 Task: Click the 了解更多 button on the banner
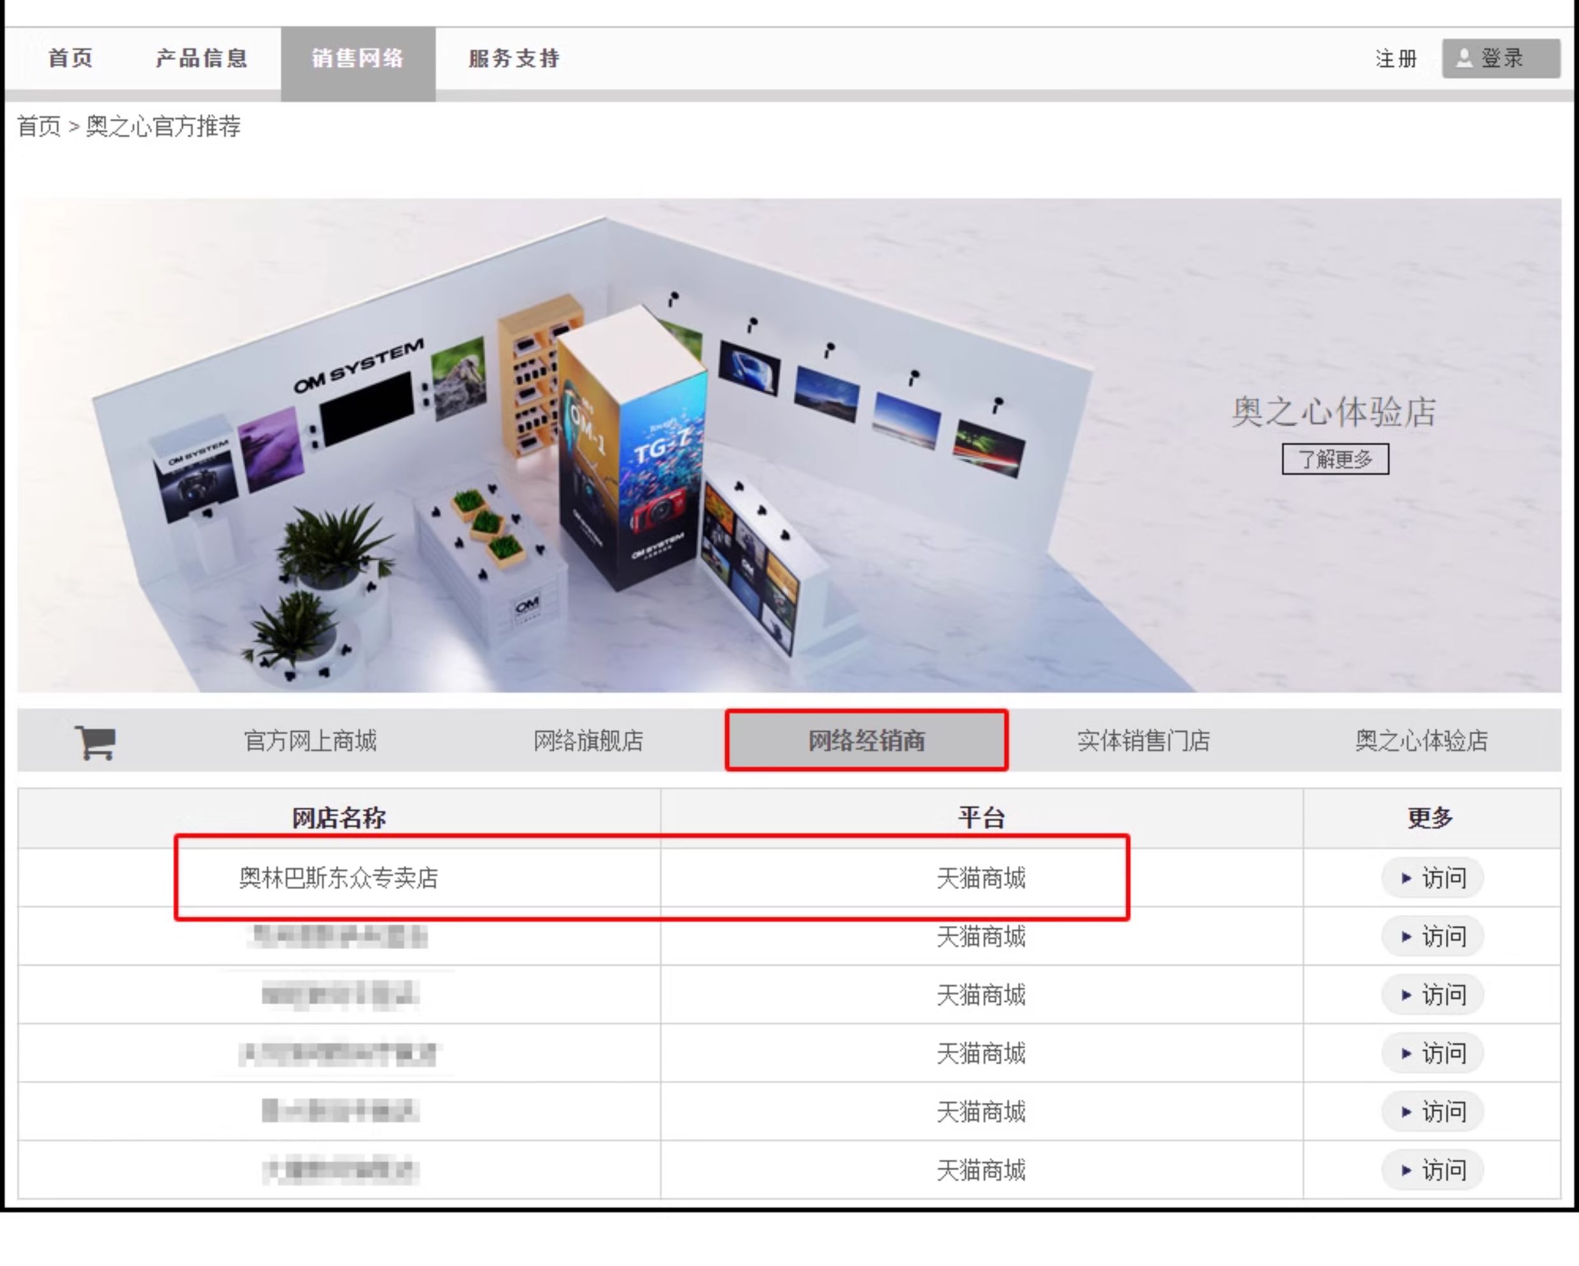tap(1335, 459)
